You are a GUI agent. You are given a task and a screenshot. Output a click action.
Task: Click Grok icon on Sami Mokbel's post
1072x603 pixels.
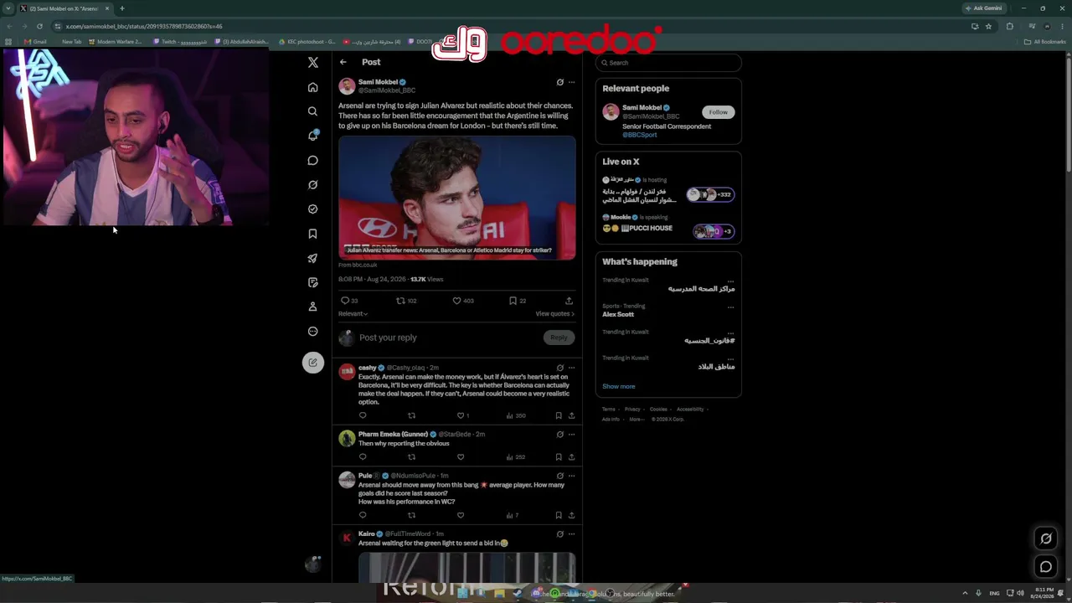coord(560,82)
